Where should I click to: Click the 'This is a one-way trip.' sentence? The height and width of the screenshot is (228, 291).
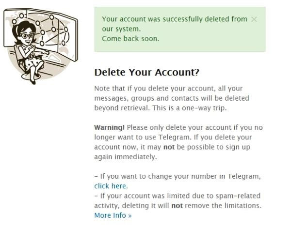click(190, 108)
